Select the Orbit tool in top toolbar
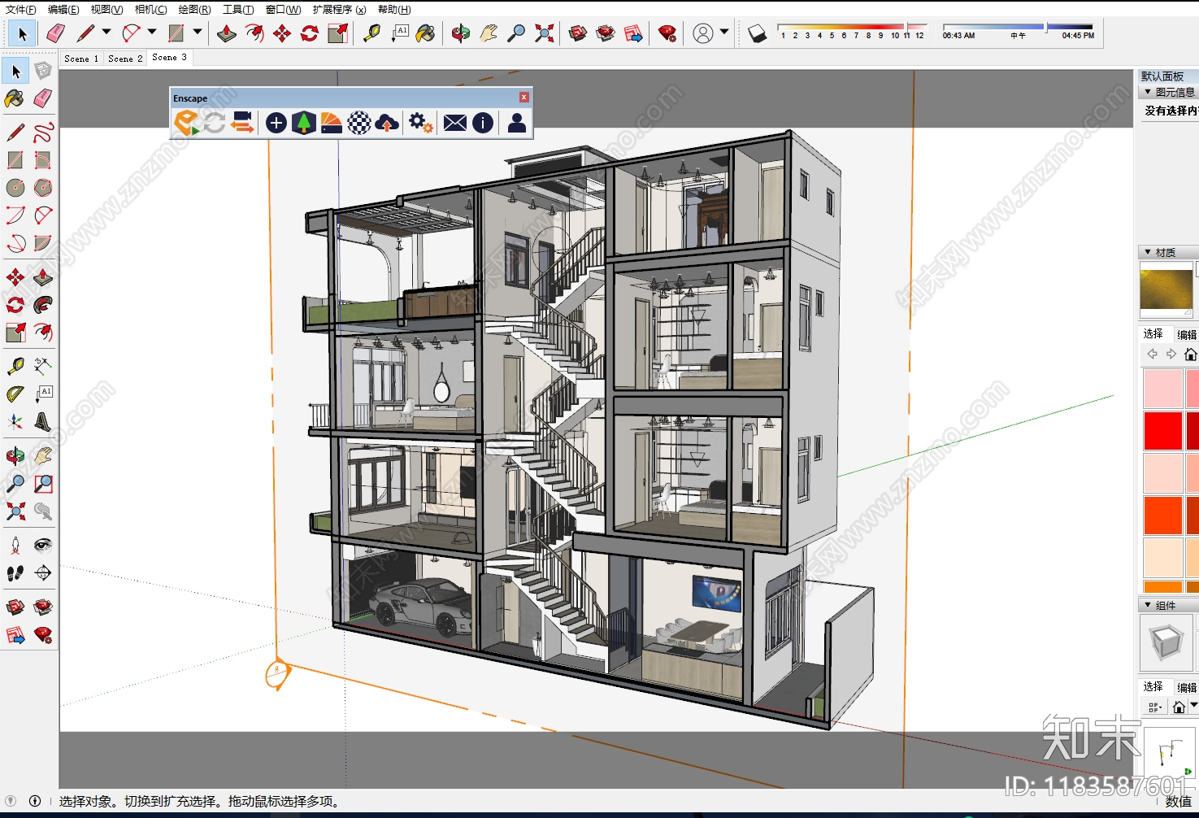The height and width of the screenshot is (818, 1199). point(461,33)
